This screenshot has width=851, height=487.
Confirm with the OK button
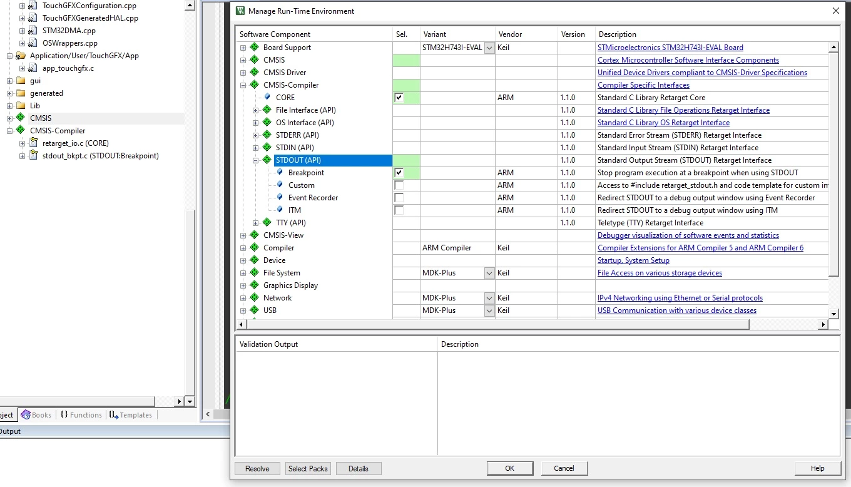coord(510,468)
